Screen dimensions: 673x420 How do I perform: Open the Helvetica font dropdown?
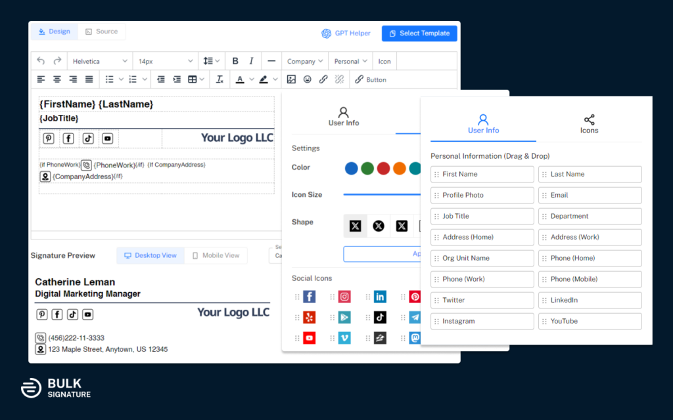pyautogui.click(x=100, y=61)
